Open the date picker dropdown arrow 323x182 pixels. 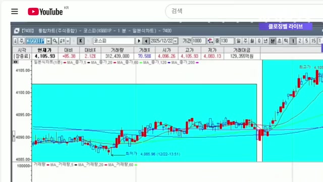pos(175,41)
